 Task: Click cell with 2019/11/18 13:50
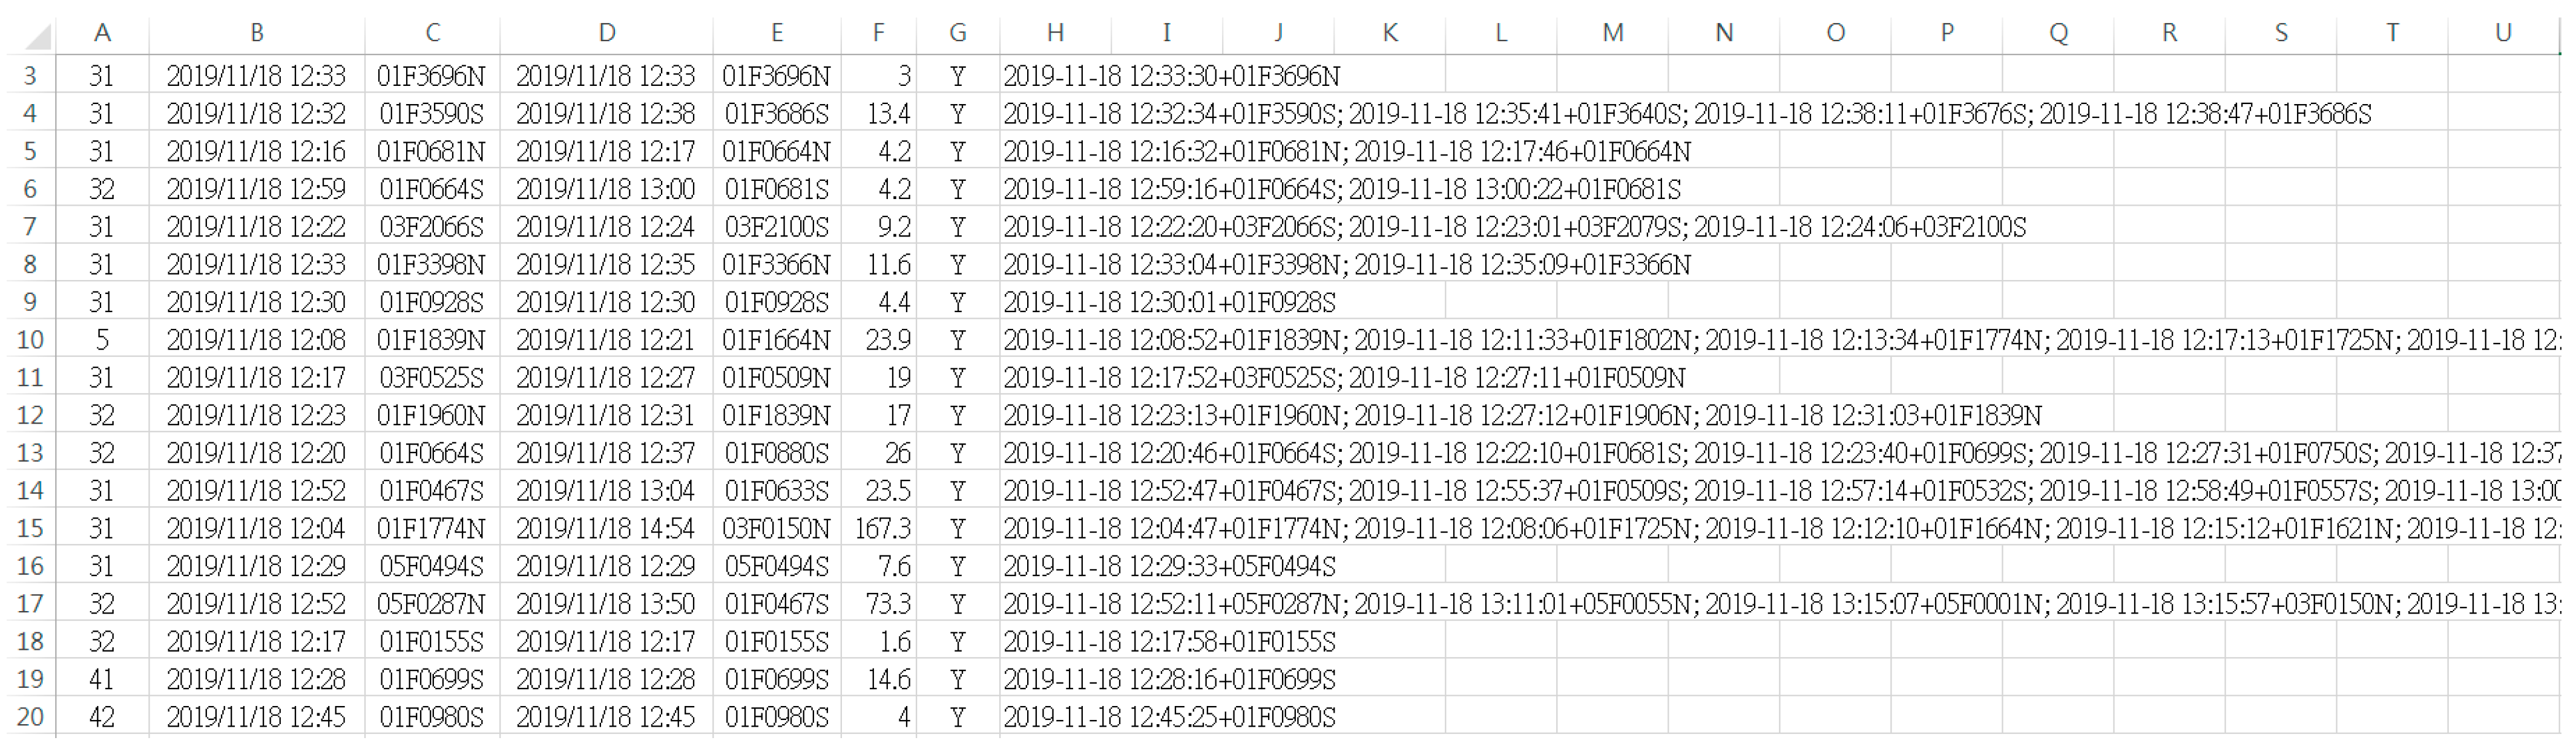tap(605, 604)
